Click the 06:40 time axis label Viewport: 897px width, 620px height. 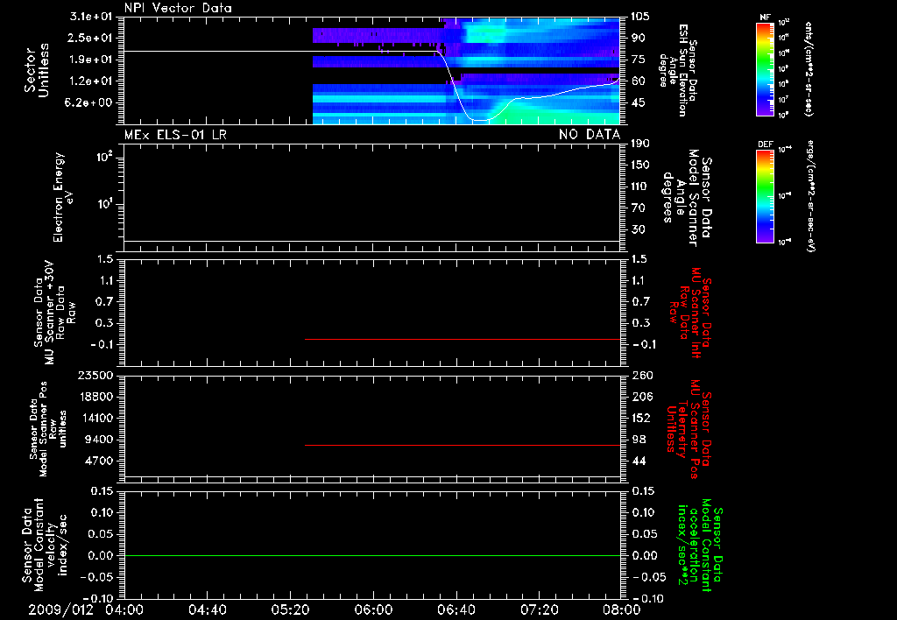(456, 609)
